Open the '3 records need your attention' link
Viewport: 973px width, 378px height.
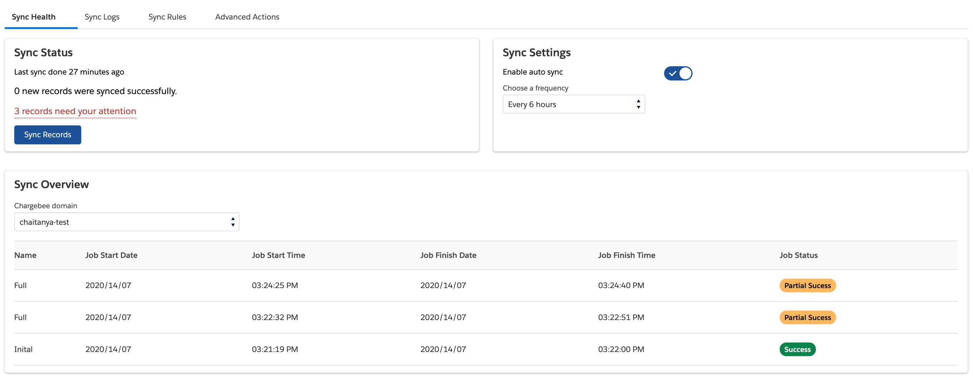point(75,111)
